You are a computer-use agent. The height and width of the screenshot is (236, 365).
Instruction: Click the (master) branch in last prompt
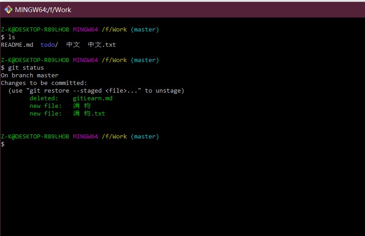click(x=145, y=137)
